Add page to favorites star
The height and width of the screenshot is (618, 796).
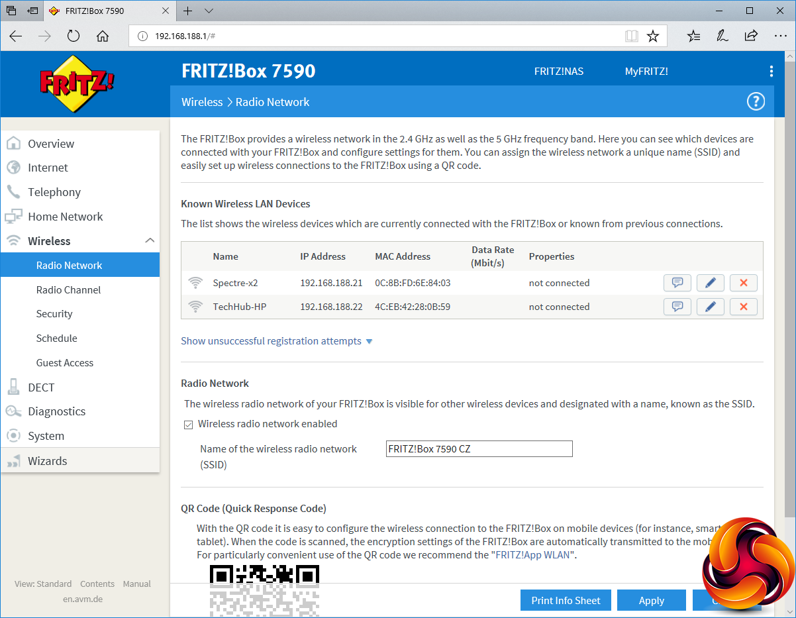pyautogui.click(x=653, y=36)
